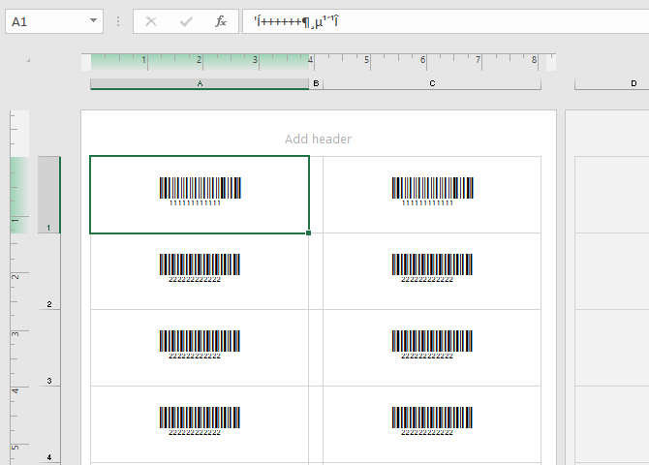Viewport: 649px width, 465px height.
Task: Select the narrow column B header
Action: click(x=316, y=84)
